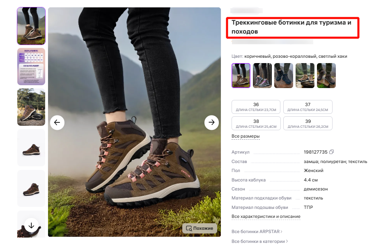This screenshot has width=374, height=247.
Task: Click the down arrow below the thumbnails
Action: (31, 225)
